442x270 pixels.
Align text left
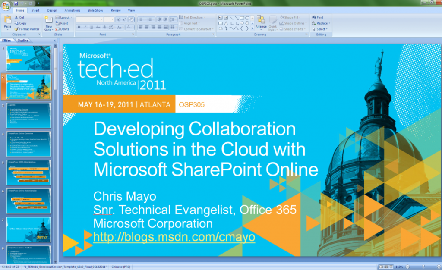pyautogui.click(x=140, y=27)
